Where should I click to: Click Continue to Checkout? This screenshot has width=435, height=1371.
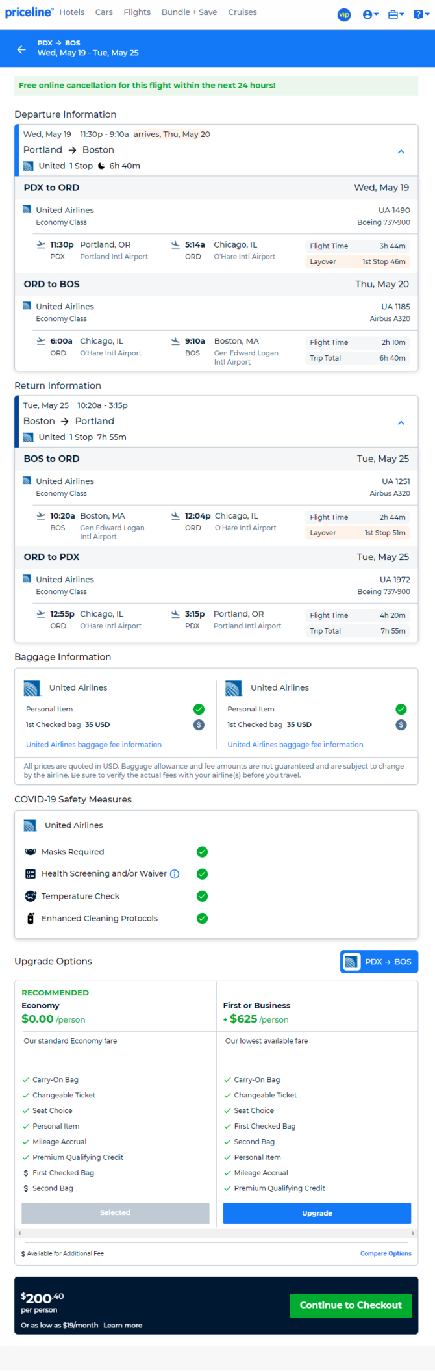coord(351,1305)
